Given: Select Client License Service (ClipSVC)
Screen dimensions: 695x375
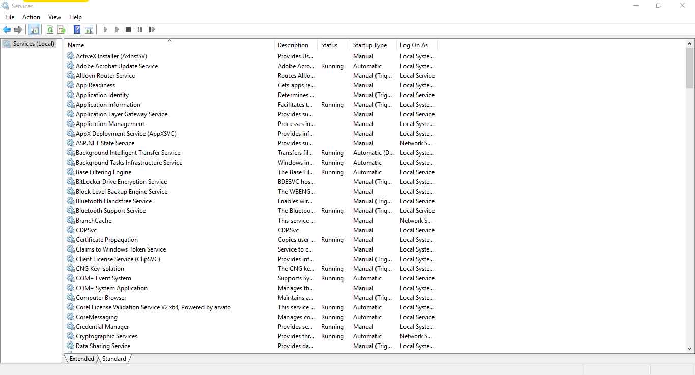Looking at the screenshot, I should (x=118, y=259).
